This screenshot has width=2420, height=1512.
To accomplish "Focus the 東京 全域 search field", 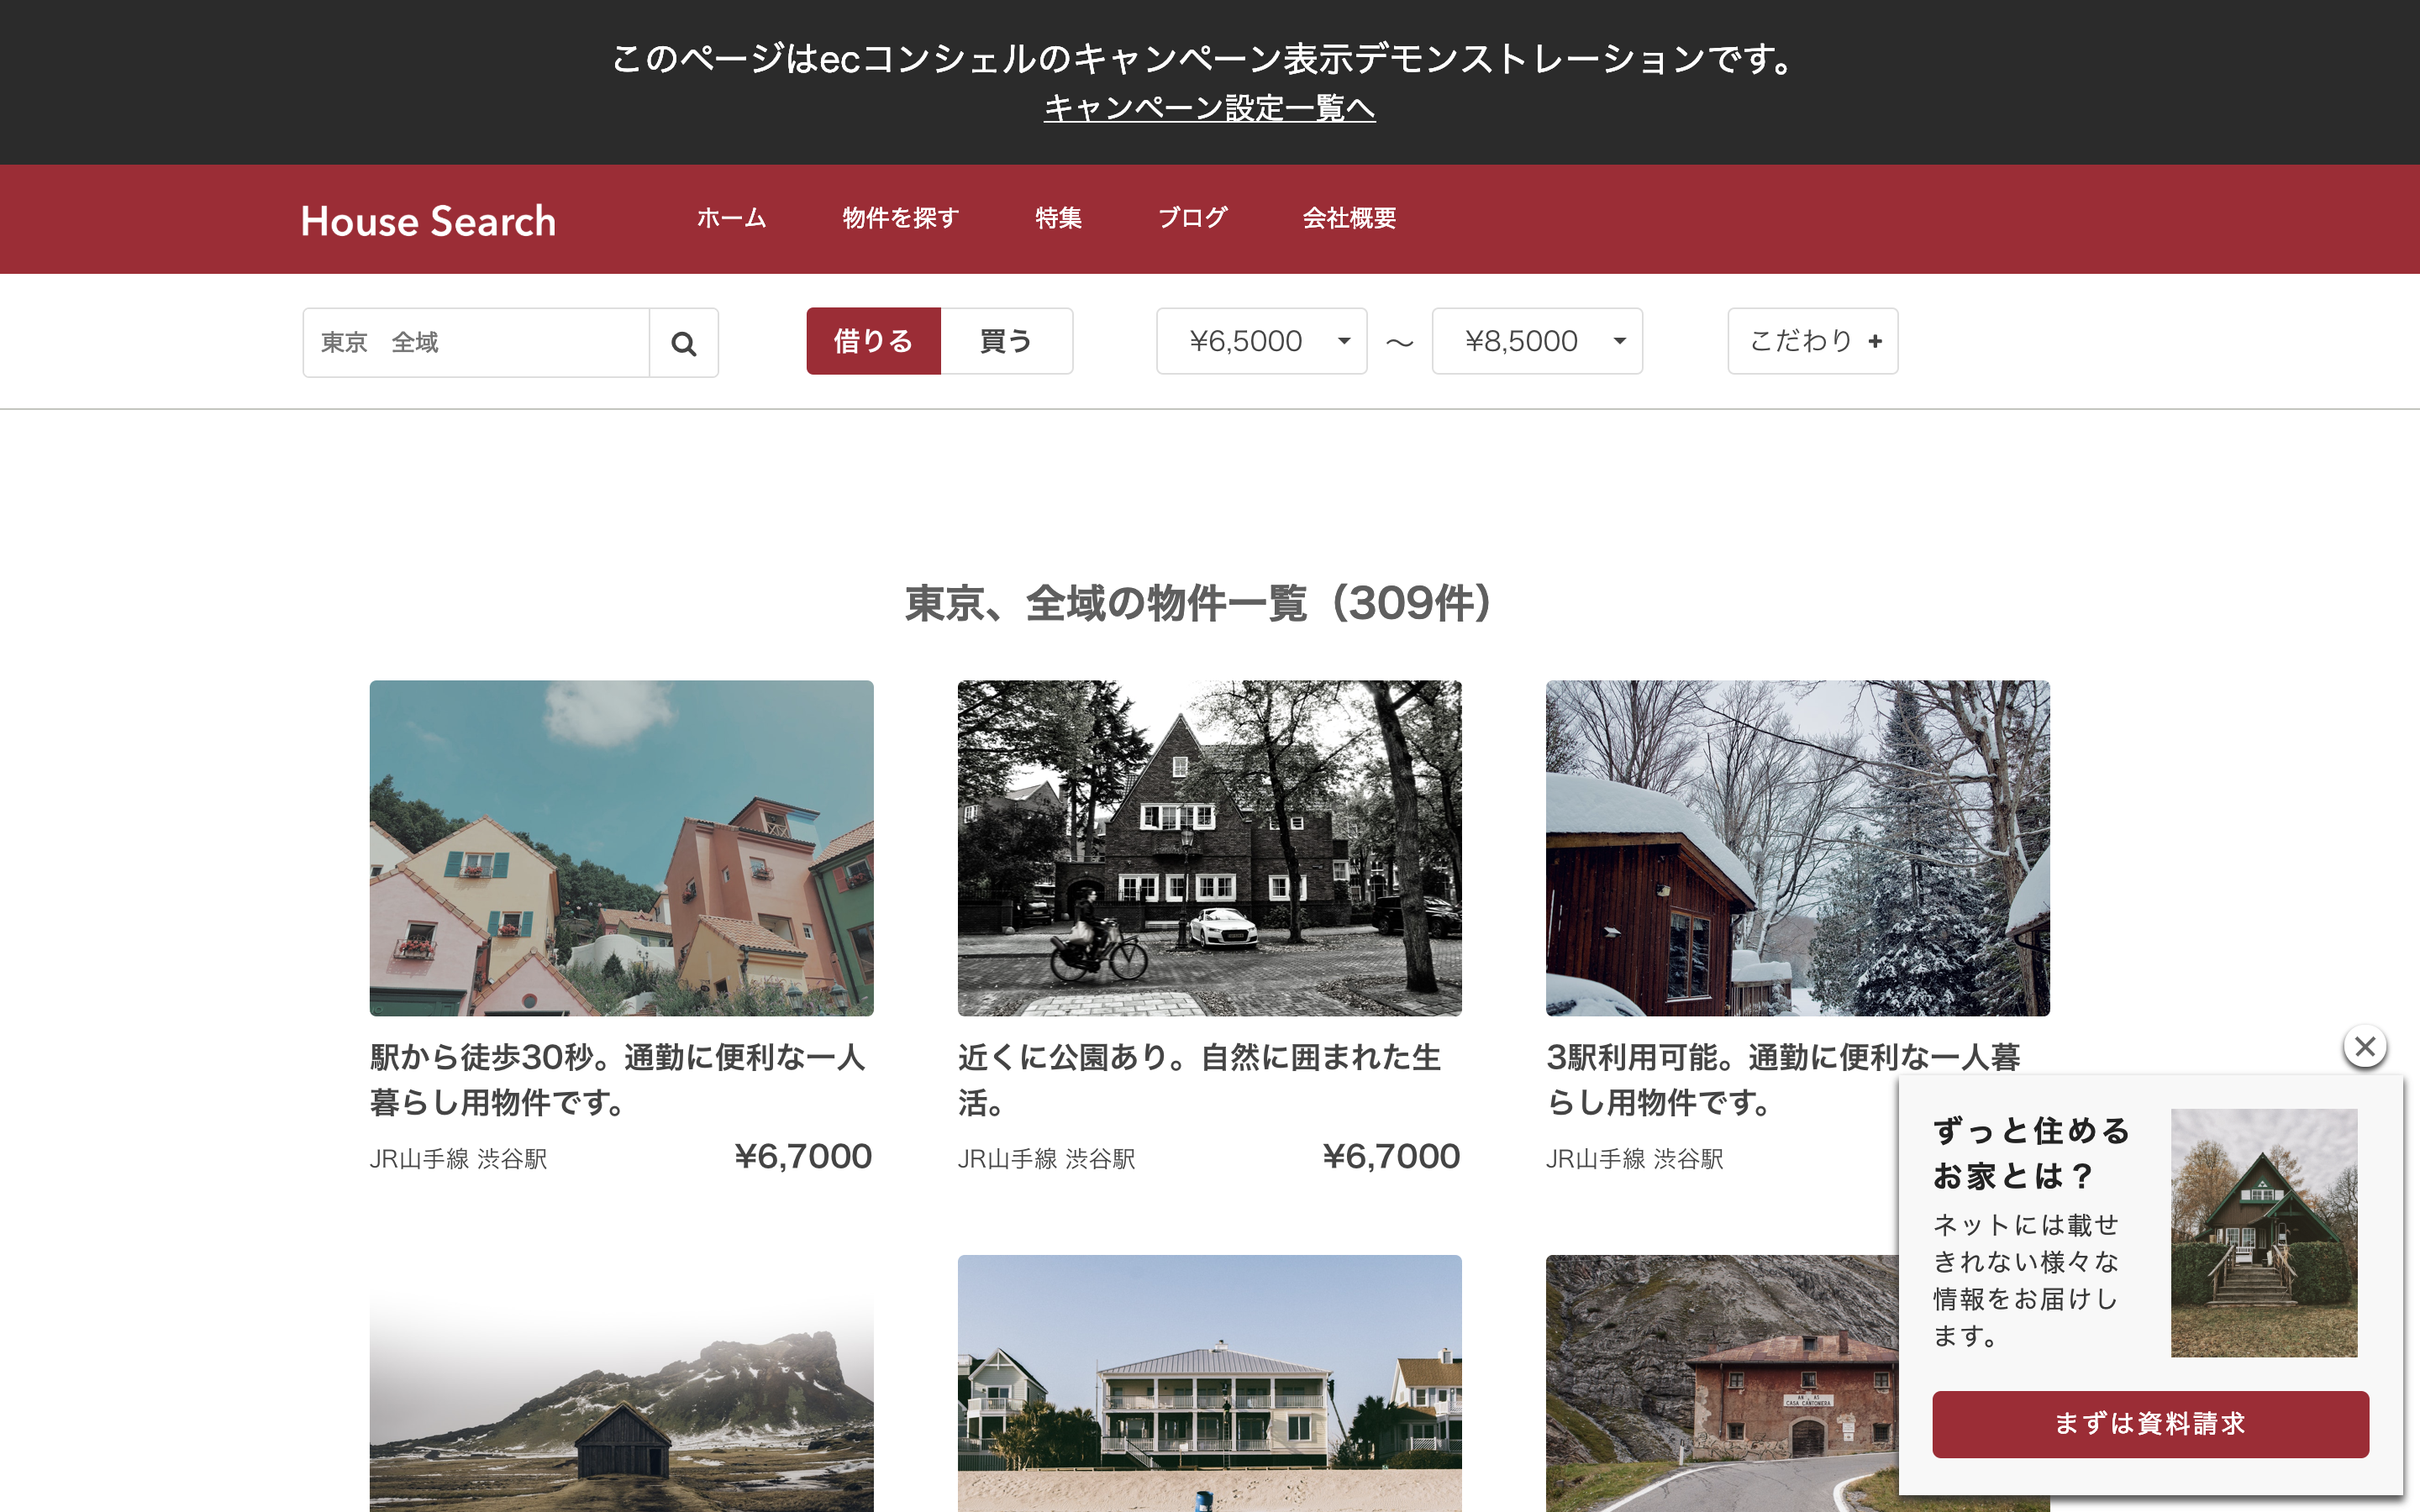I will click(476, 343).
